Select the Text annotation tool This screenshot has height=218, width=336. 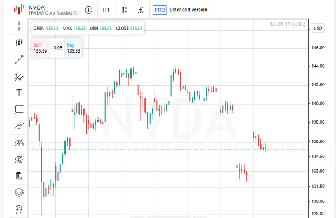click(19, 93)
